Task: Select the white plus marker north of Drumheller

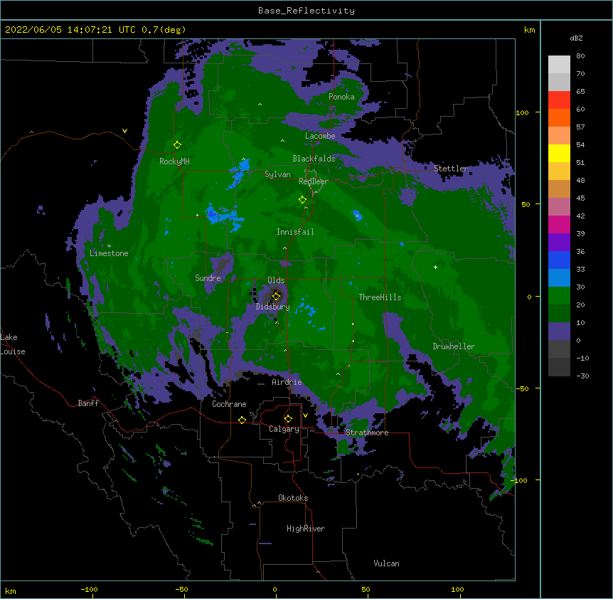Action: [x=435, y=267]
